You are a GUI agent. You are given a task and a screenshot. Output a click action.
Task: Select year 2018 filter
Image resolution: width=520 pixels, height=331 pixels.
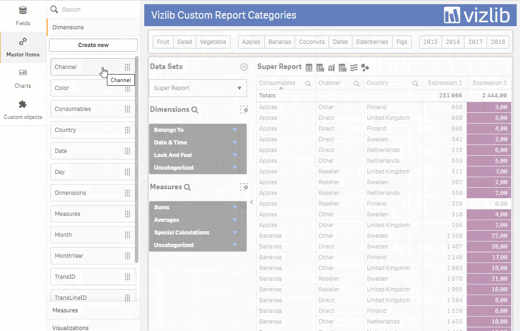point(498,42)
